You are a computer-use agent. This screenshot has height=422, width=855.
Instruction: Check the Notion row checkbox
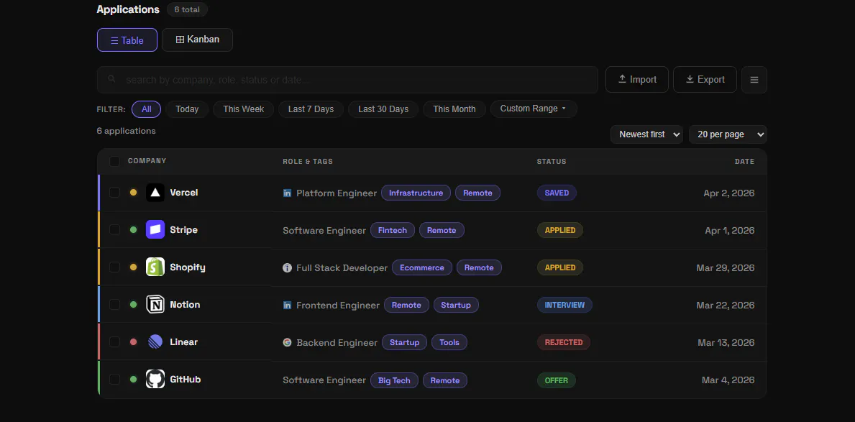click(x=114, y=304)
